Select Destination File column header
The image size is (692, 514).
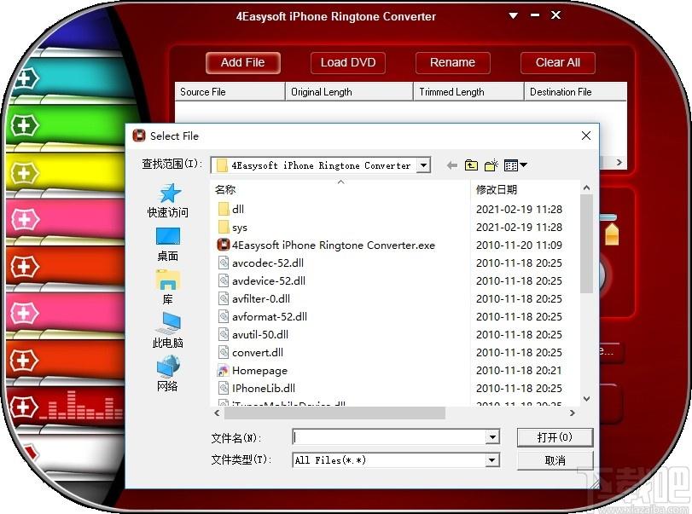pyautogui.click(x=575, y=92)
